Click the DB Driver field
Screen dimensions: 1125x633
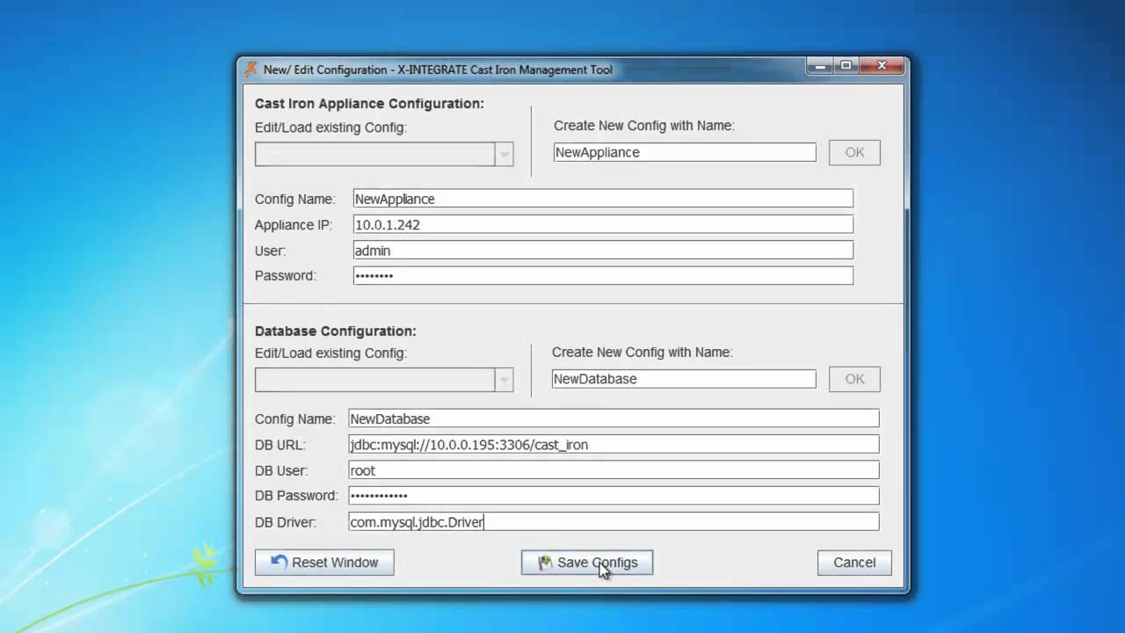point(613,521)
